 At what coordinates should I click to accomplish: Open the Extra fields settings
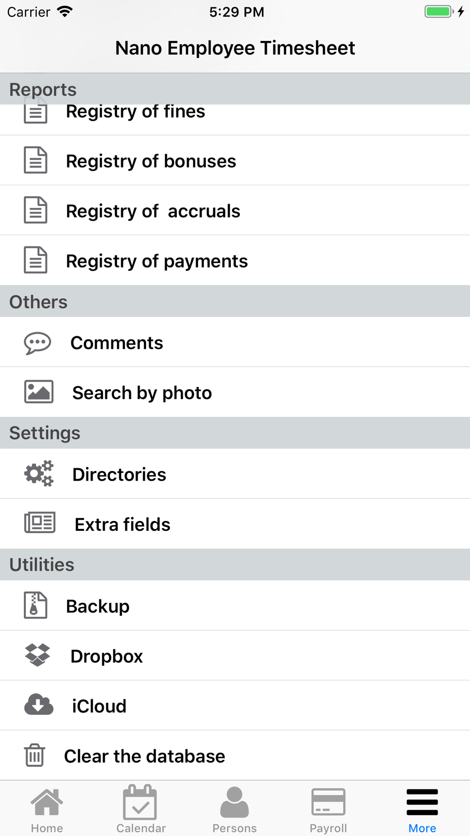click(235, 524)
